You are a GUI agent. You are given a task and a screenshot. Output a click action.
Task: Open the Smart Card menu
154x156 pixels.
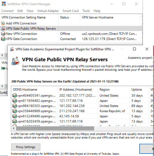pyautogui.click(x=70, y=11)
